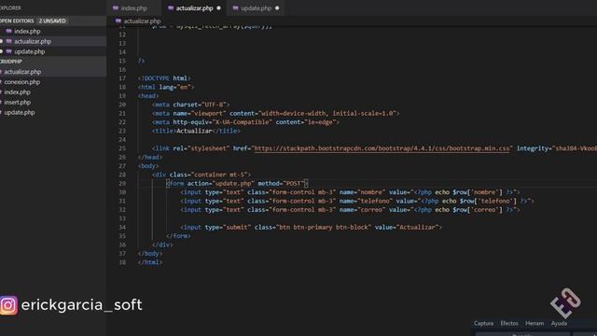Open insert.php in the project file tree
This screenshot has height=336, width=597.
click(18, 103)
